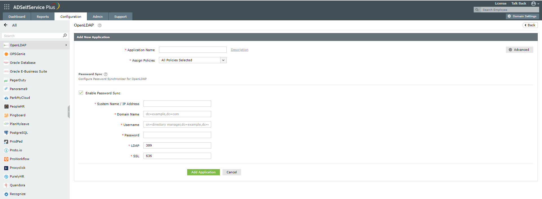This screenshot has width=542, height=199.
Task: Open the Assign Policies dropdown
Action: pos(193,60)
